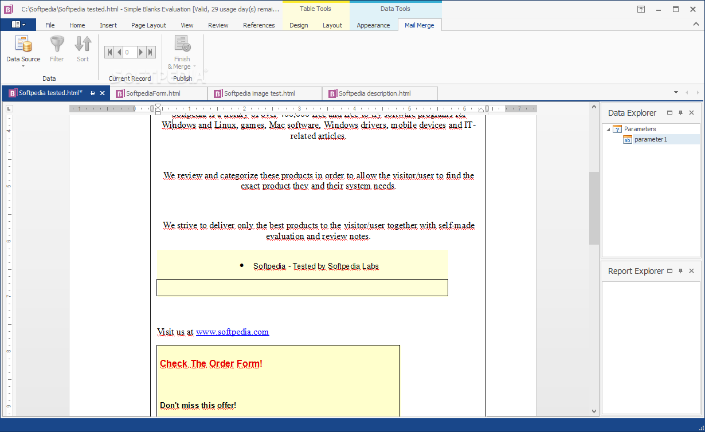Expand the Data Source dropdown arrow
This screenshot has height=432, width=705.
pos(23,66)
